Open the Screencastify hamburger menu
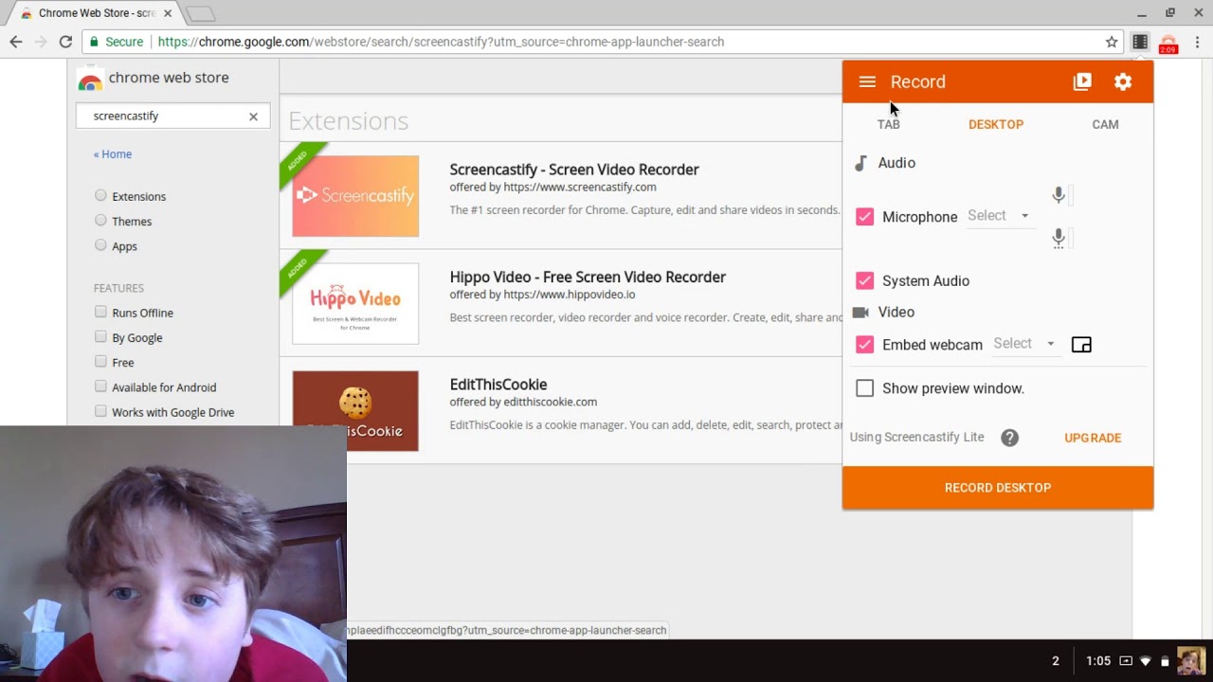This screenshot has width=1213, height=682. click(x=867, y=81)
